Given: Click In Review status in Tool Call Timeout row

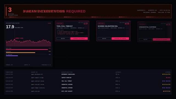Looking at the screenshot, I should [166, 81].
